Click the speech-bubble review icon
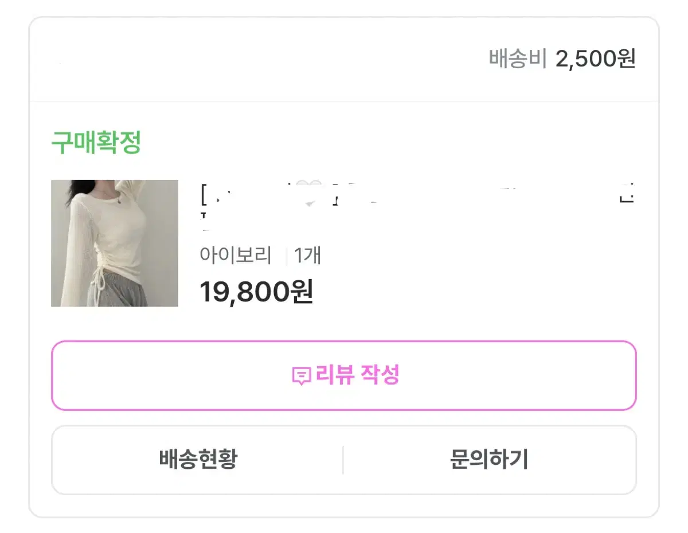Image resolution: width=688 pixels, height=533 pixels. pyautogui.click(x=301, y=377)
